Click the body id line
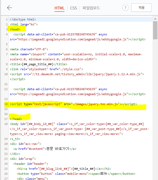 coord(79,129)
